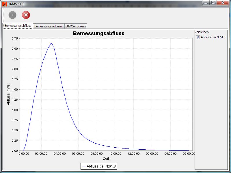This screenshot has height=173, width=231.
Task: Click the blue line sample in the legend
Action: click(84, 166)
